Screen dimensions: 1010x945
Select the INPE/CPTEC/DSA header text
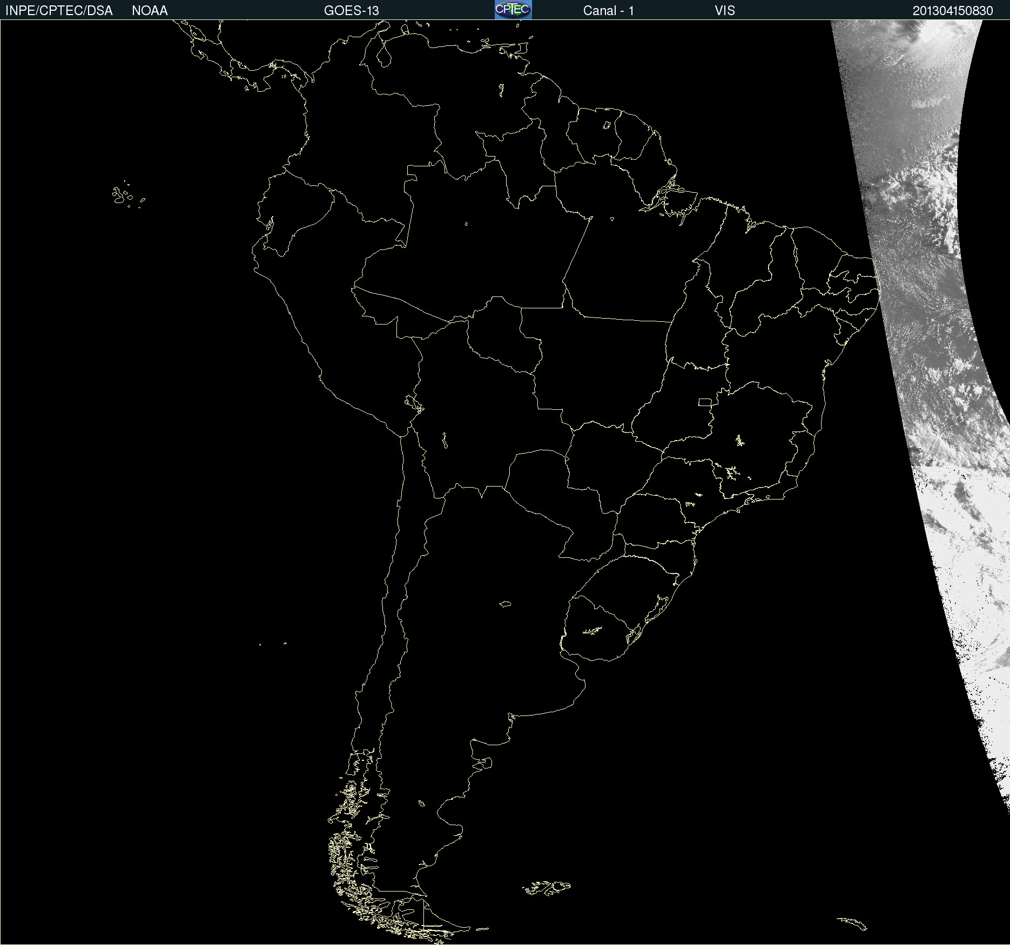coord(59,11)
